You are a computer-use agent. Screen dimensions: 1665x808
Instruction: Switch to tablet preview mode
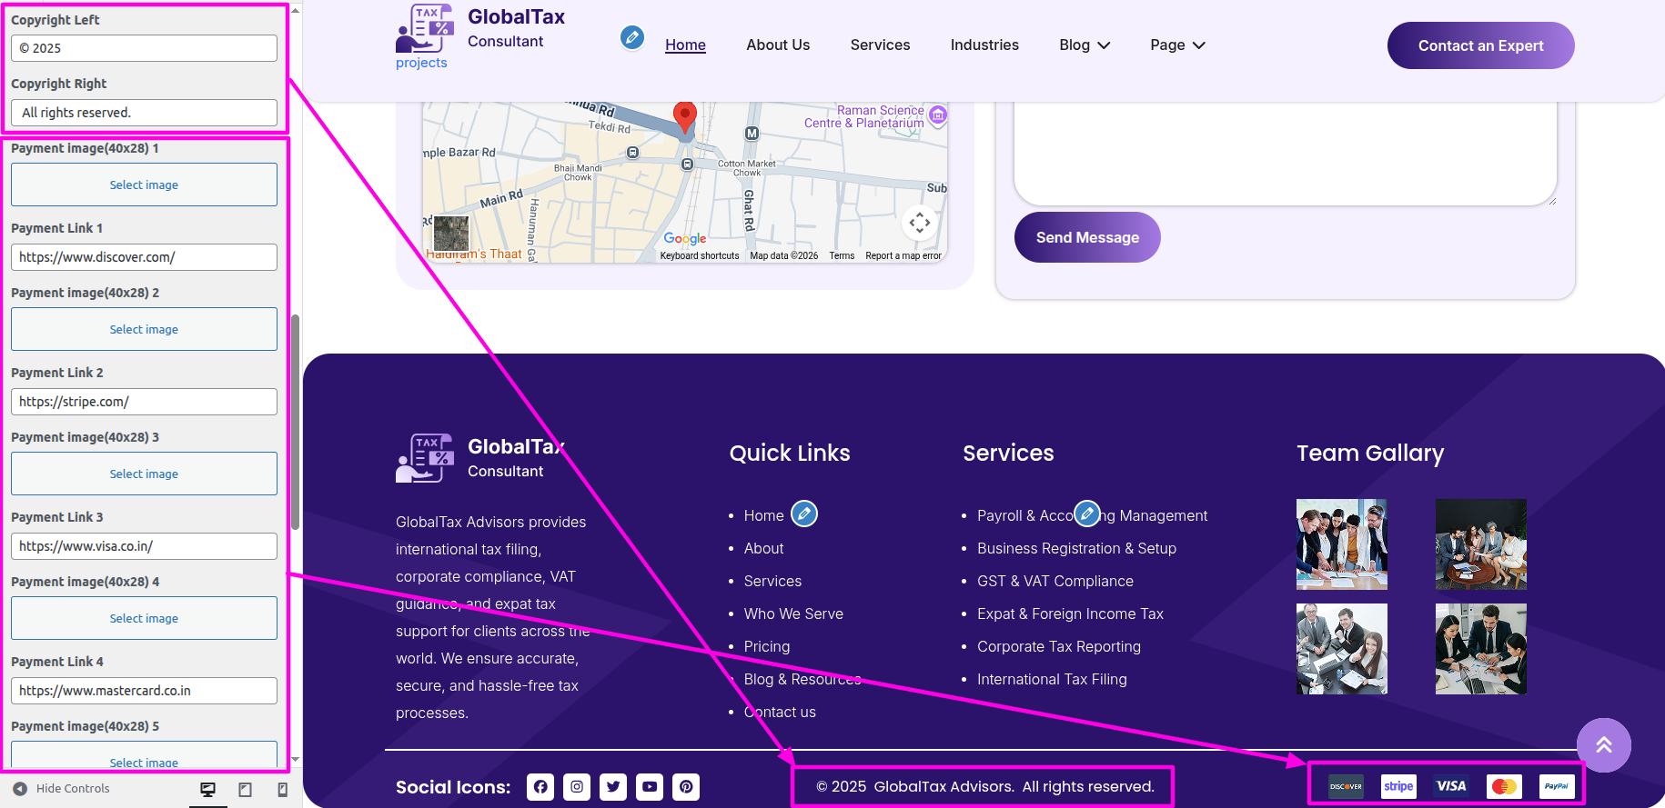245,789
